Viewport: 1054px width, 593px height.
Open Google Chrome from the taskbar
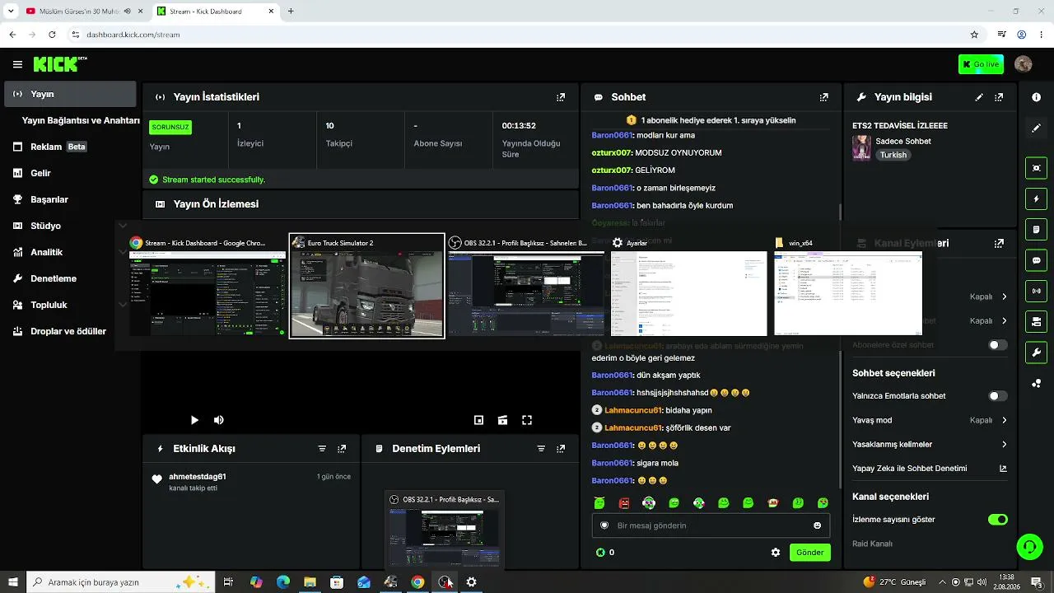tap(417, 582)
